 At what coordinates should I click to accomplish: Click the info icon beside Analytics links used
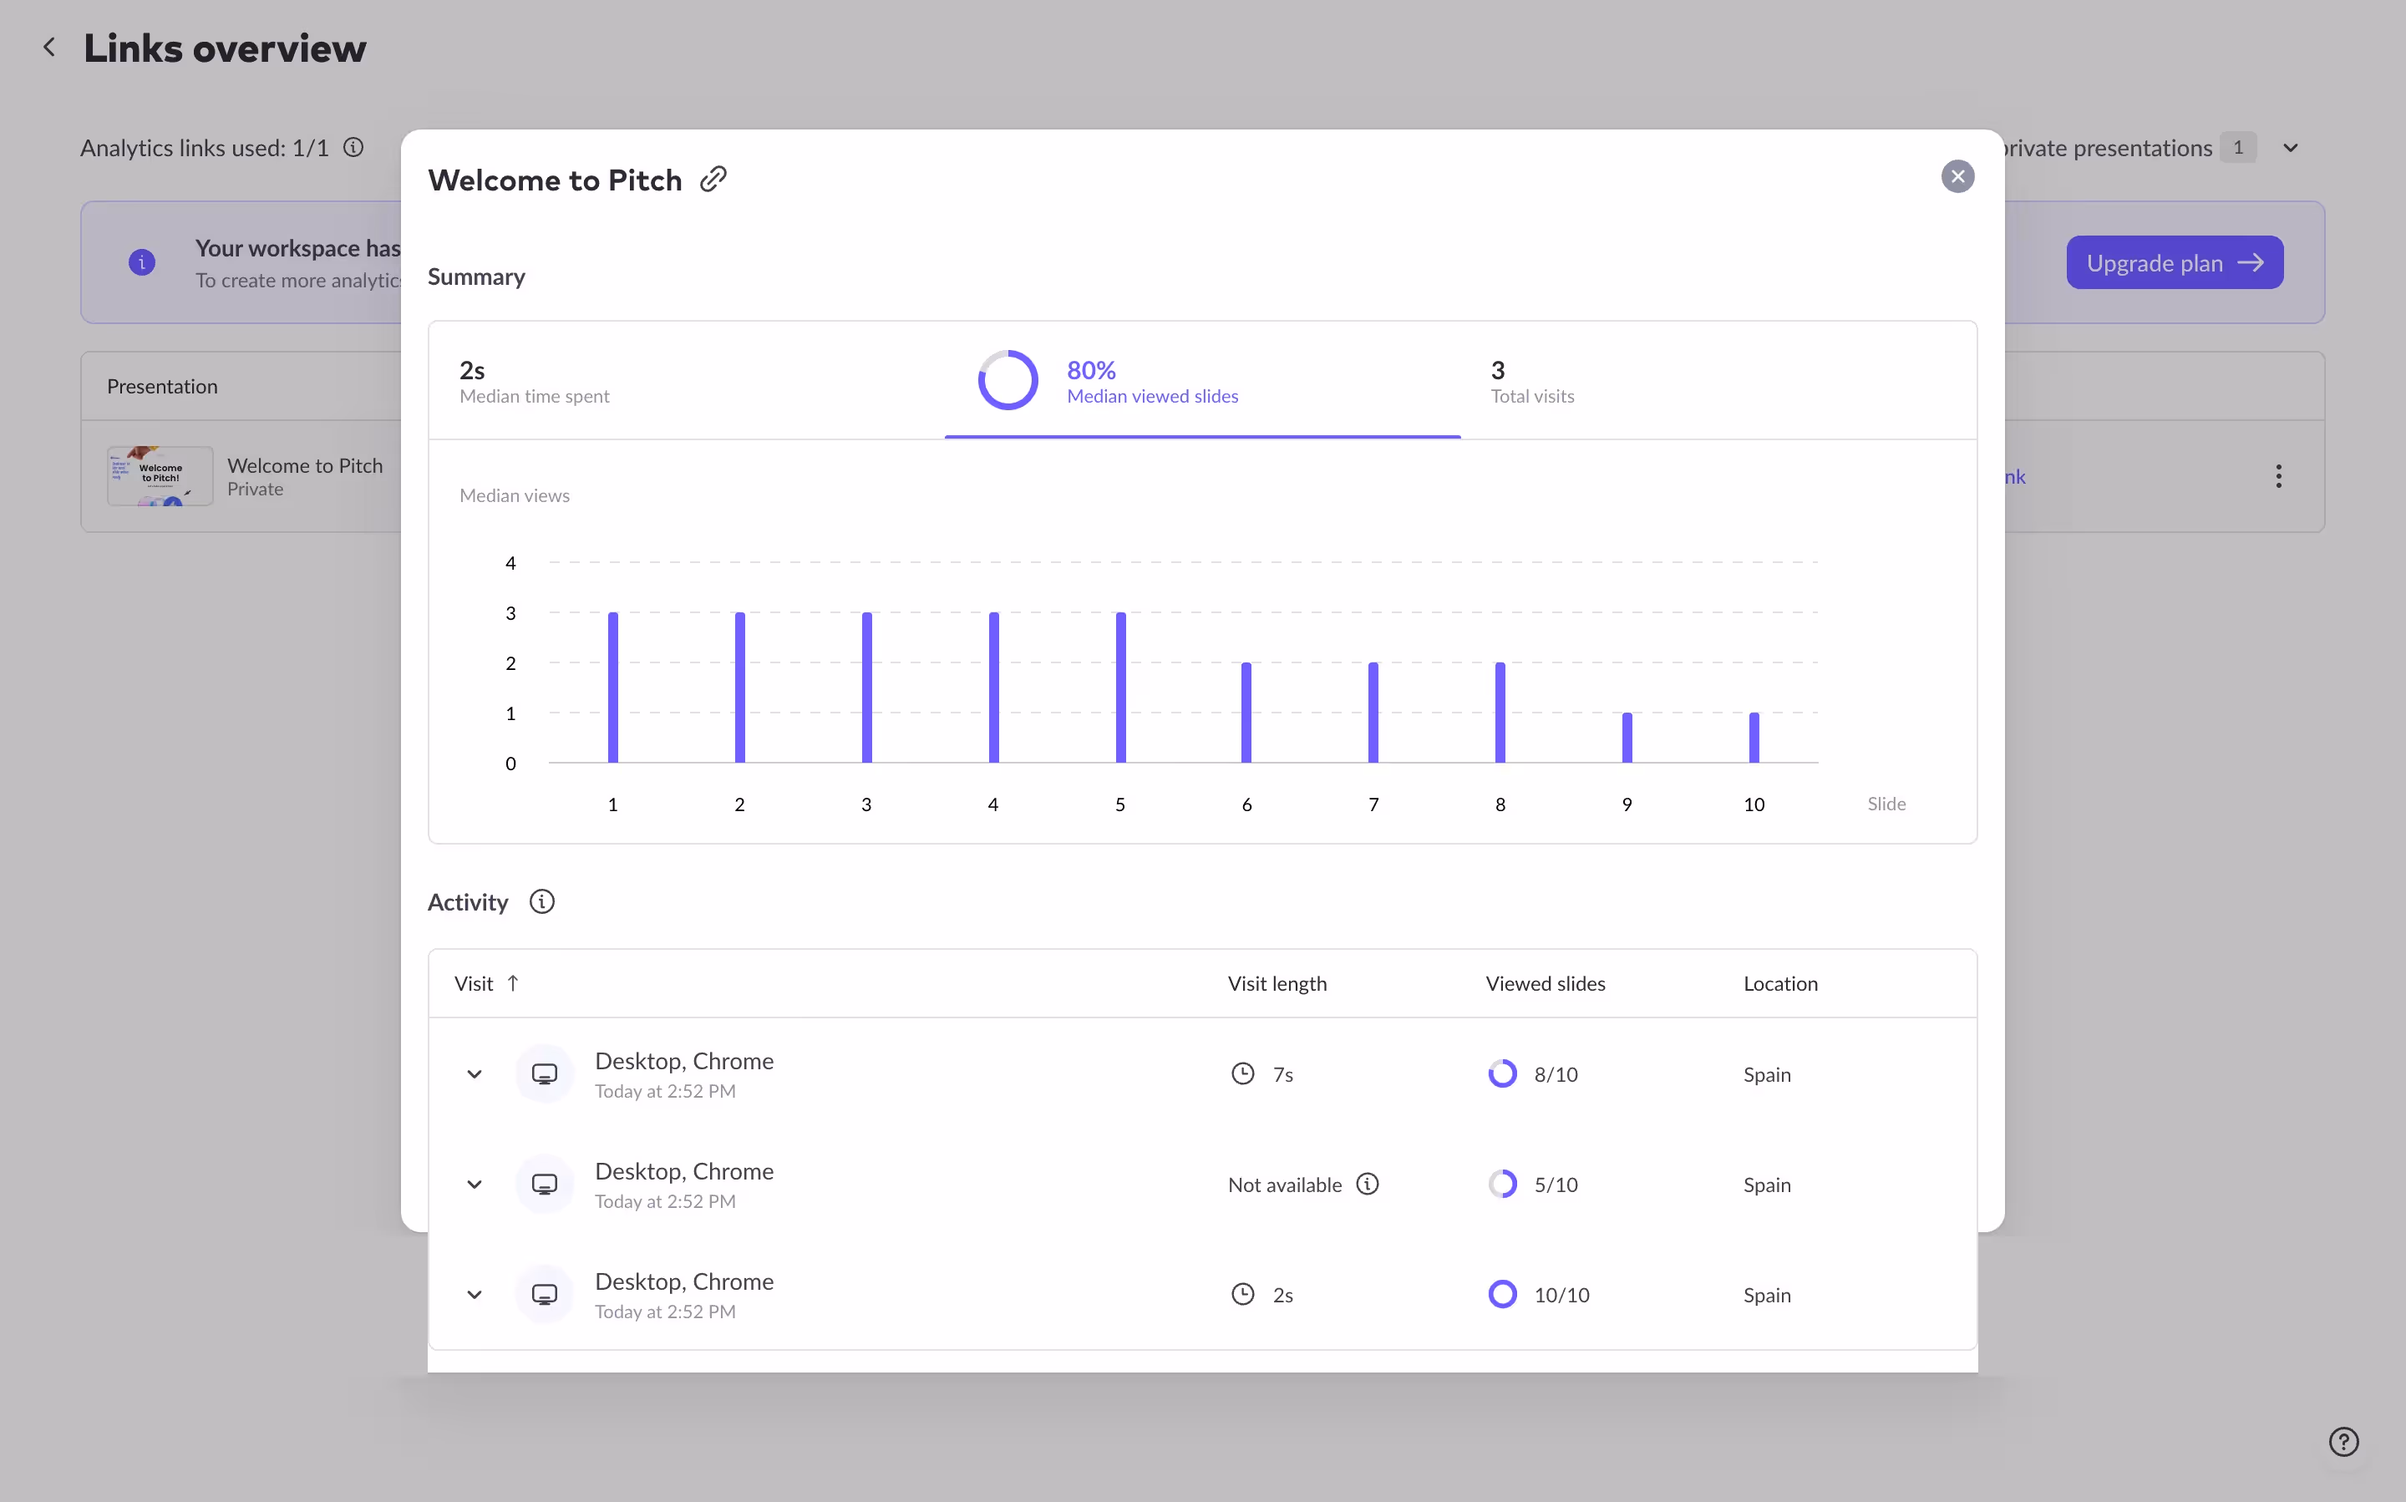click(x=353, y=147)
